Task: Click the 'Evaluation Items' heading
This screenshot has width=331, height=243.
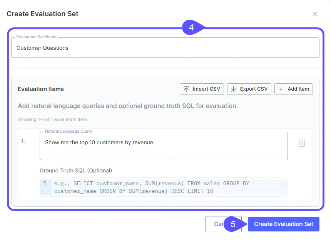Action: tap(41, 89)
